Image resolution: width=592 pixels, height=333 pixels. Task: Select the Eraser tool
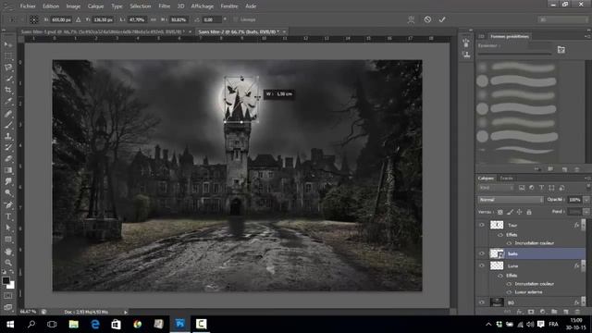pos(8,159)
